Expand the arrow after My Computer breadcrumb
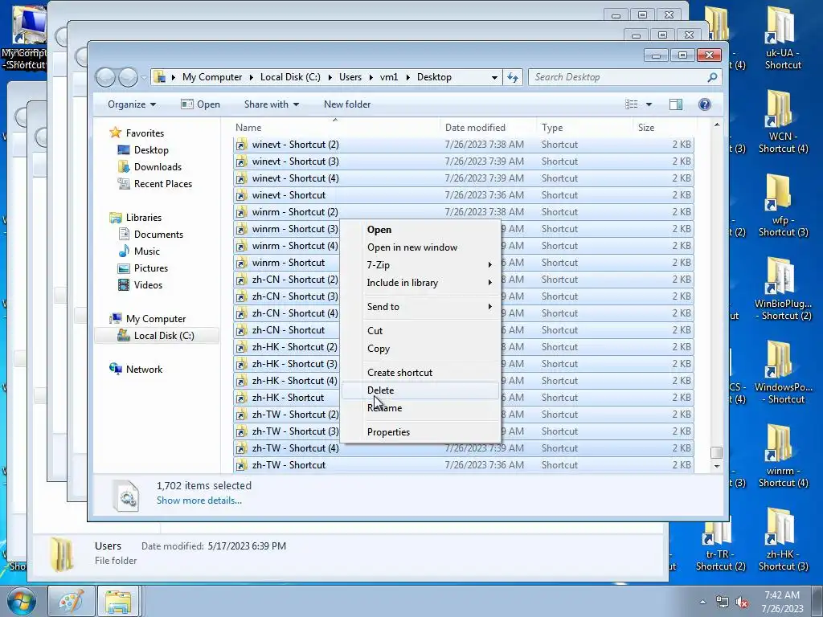The height and width of the screenshot is (617, 823). click(x=251, y=78)
